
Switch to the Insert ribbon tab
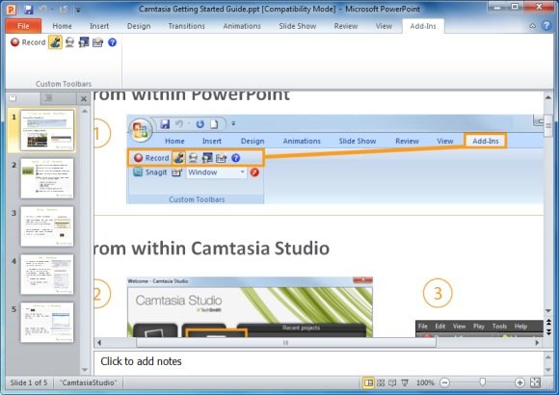(x=99, y=26)
